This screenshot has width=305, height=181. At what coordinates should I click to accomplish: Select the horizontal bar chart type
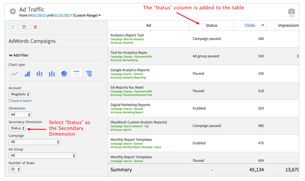(89, 73)
